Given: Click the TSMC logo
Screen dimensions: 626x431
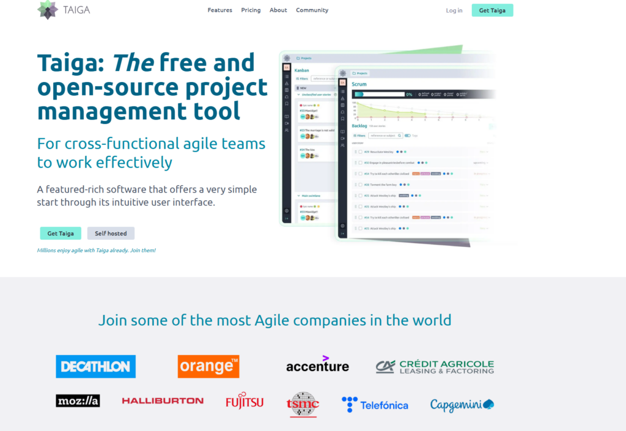Looking at the screenshot, I should click(303, 403).
